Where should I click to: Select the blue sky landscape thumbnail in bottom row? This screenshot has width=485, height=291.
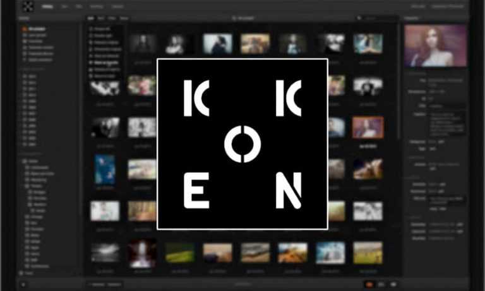[330, 253]
